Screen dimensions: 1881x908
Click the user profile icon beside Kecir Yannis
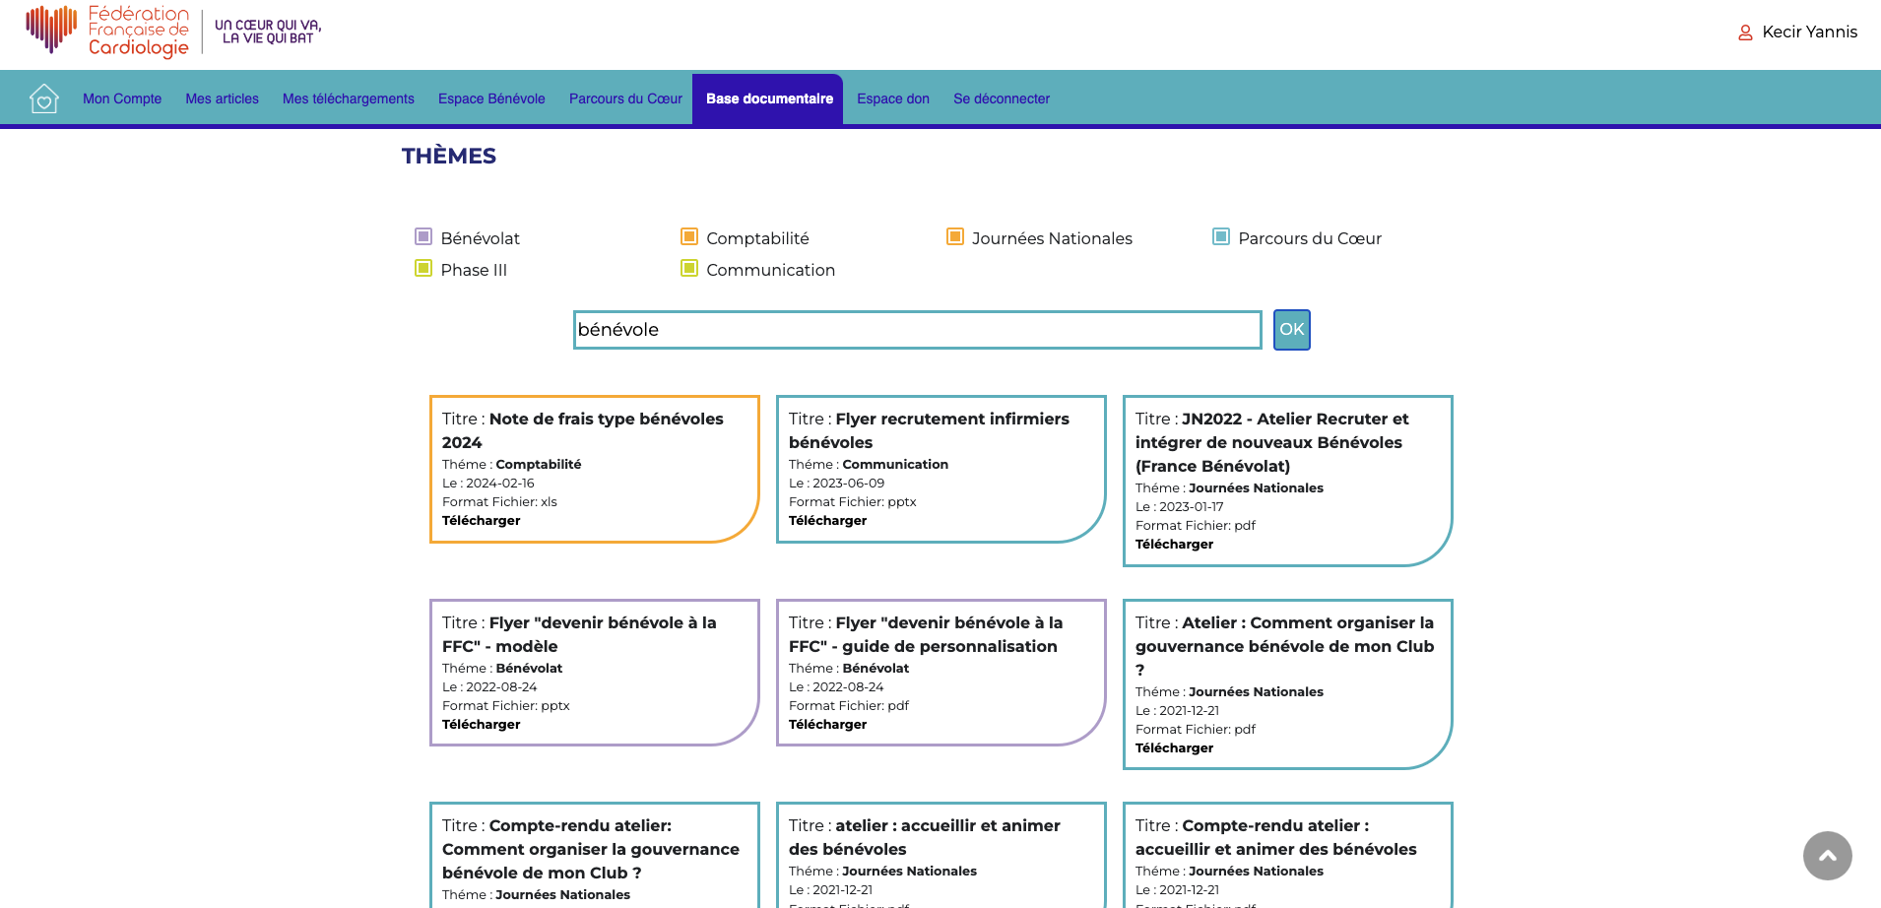click(1745, 32)
